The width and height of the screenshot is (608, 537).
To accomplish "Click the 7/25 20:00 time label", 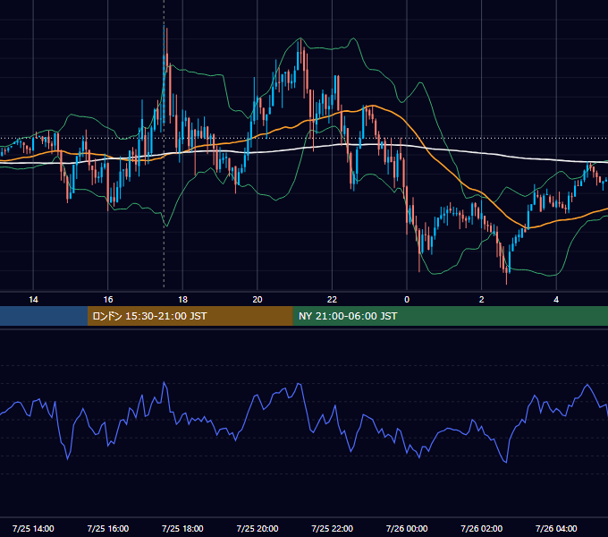I will click(258, 528).
